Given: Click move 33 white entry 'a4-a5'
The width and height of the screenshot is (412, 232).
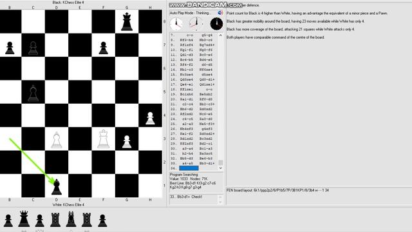Looking at the screenshot, I should coord(187,163).
